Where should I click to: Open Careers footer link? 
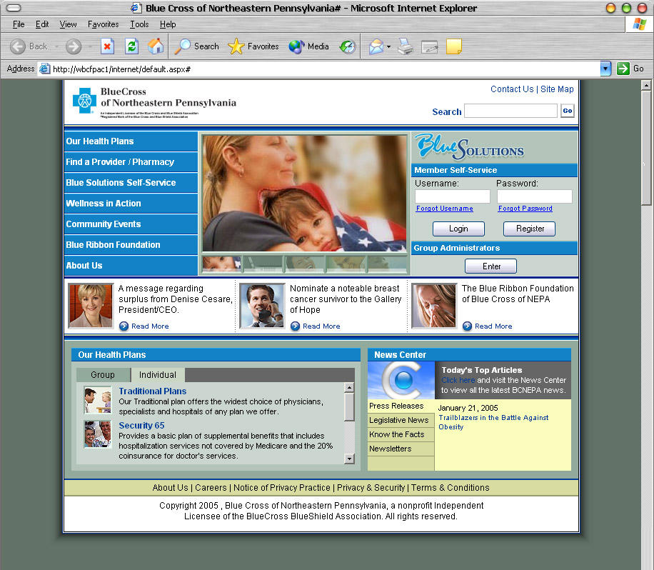(211, 487)
